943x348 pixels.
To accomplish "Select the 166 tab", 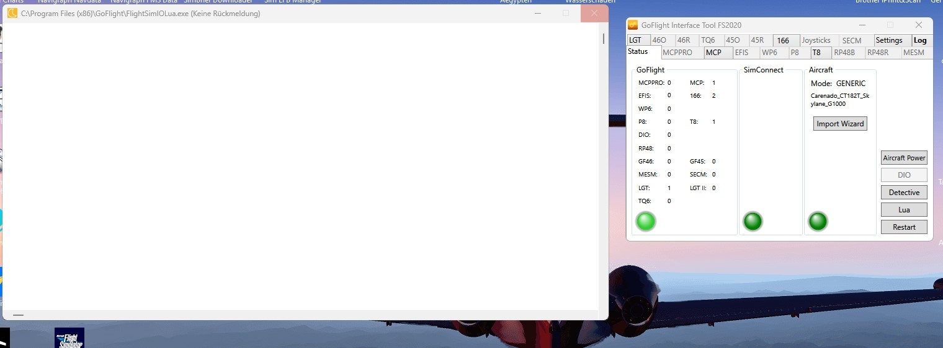I will pyautogui.click(x=786, y=40).
